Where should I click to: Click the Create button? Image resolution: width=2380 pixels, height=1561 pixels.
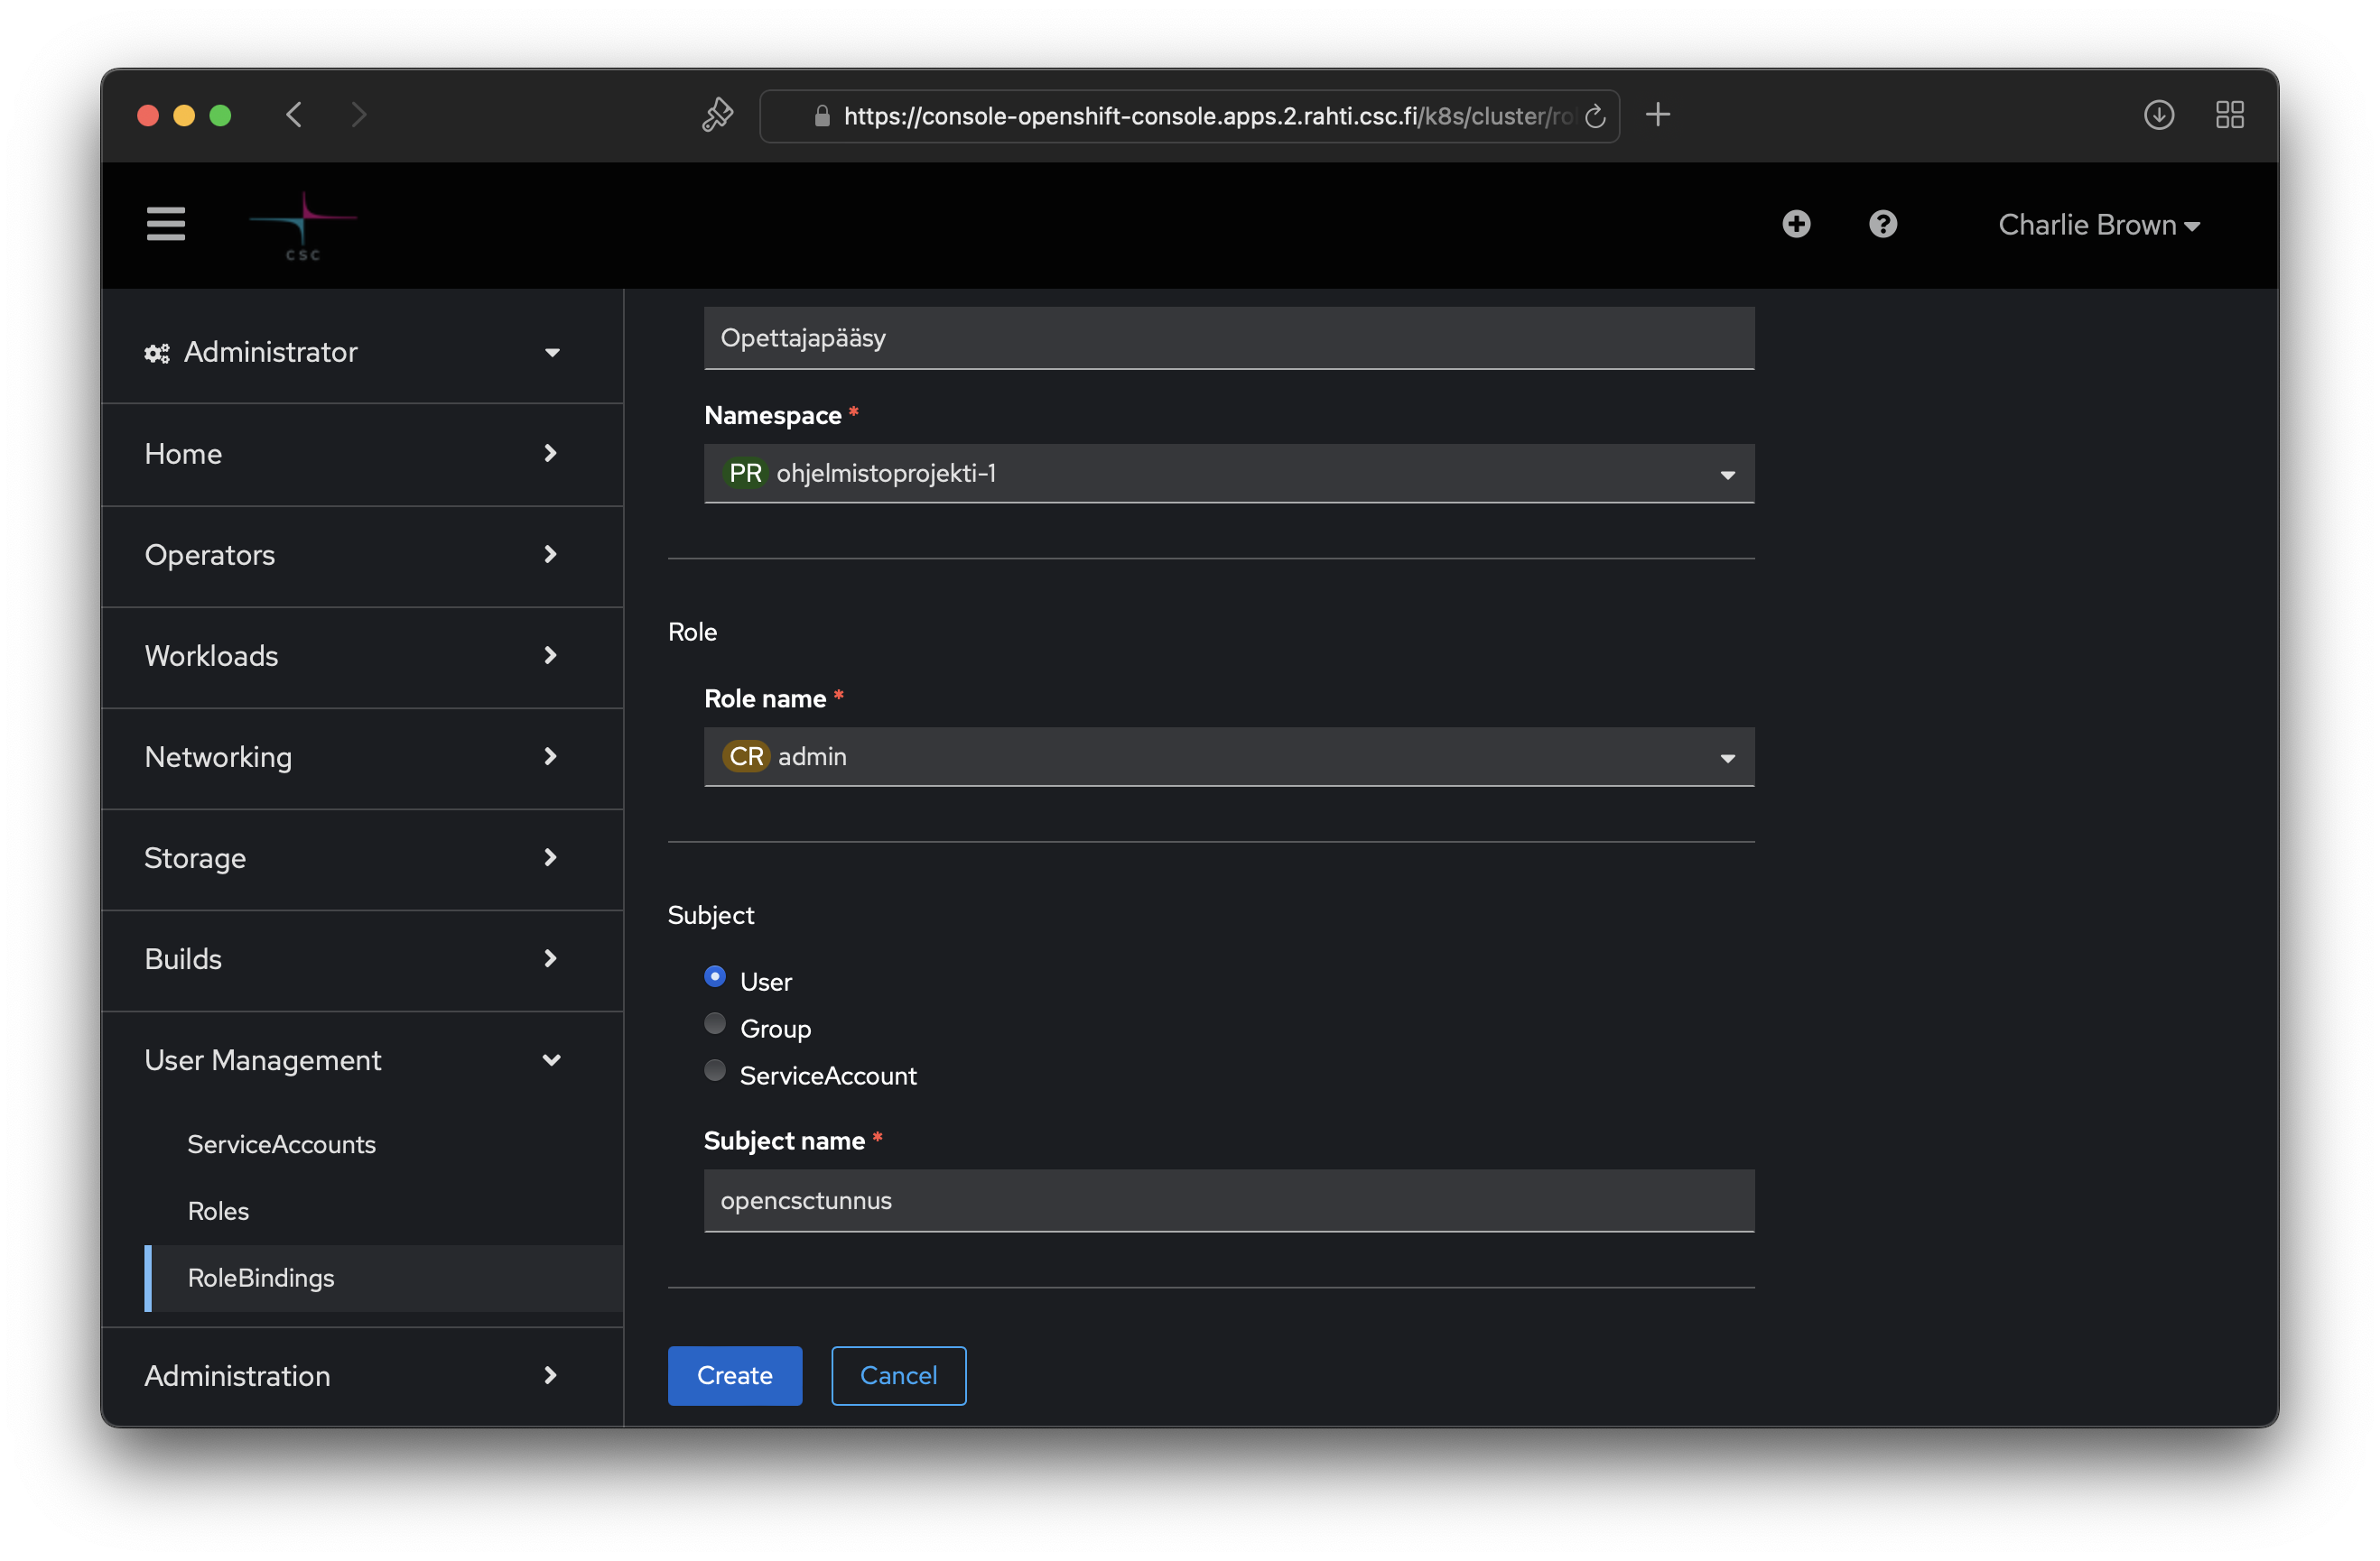[734, 1375]
